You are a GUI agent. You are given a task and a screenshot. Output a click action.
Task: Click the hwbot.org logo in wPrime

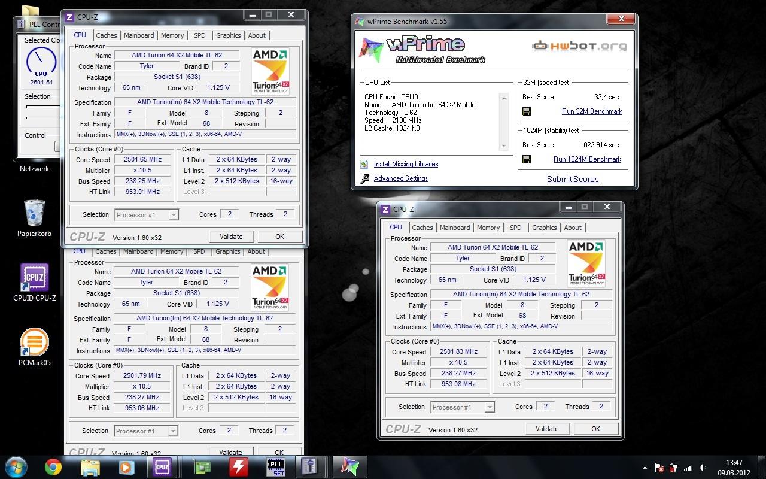click(x=580, y=46)
